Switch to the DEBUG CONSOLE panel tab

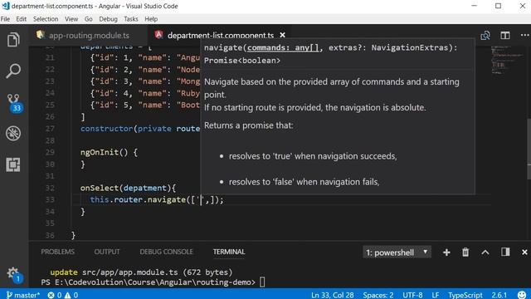click(x=166, y=252)
